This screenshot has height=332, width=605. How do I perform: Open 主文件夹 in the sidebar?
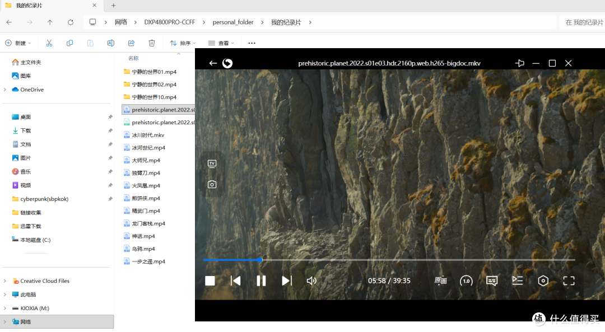(26, 62)
